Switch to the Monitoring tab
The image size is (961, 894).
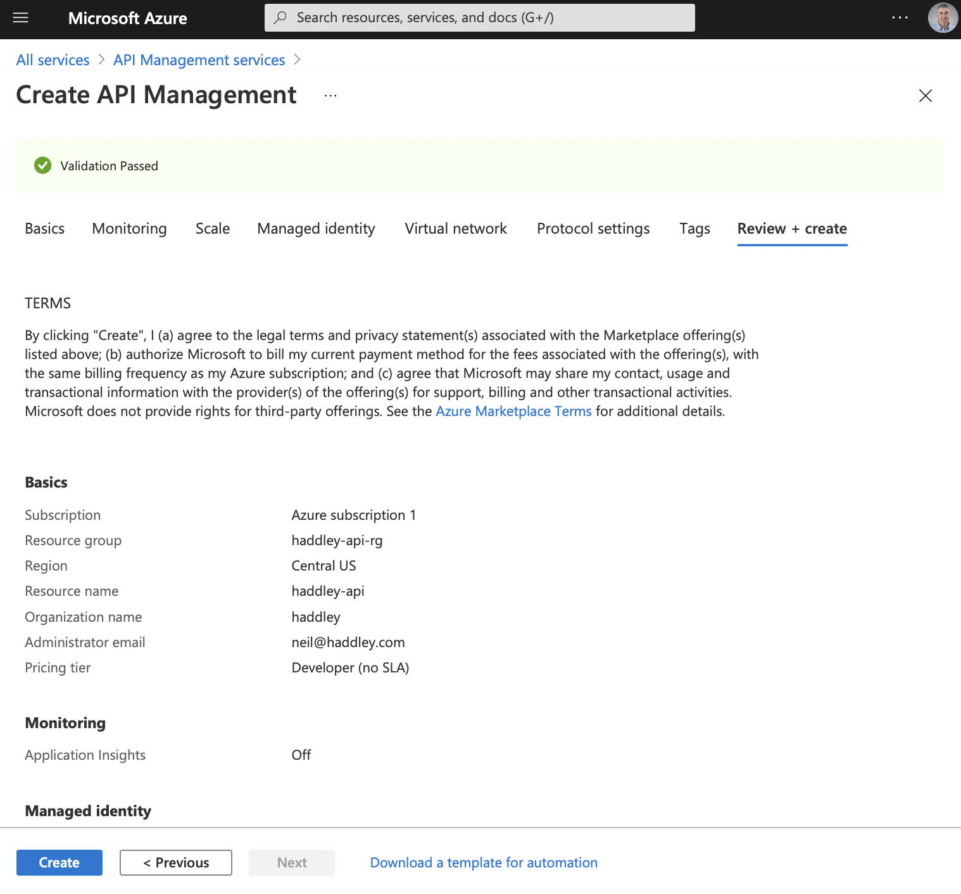click(x=129, y=229)
